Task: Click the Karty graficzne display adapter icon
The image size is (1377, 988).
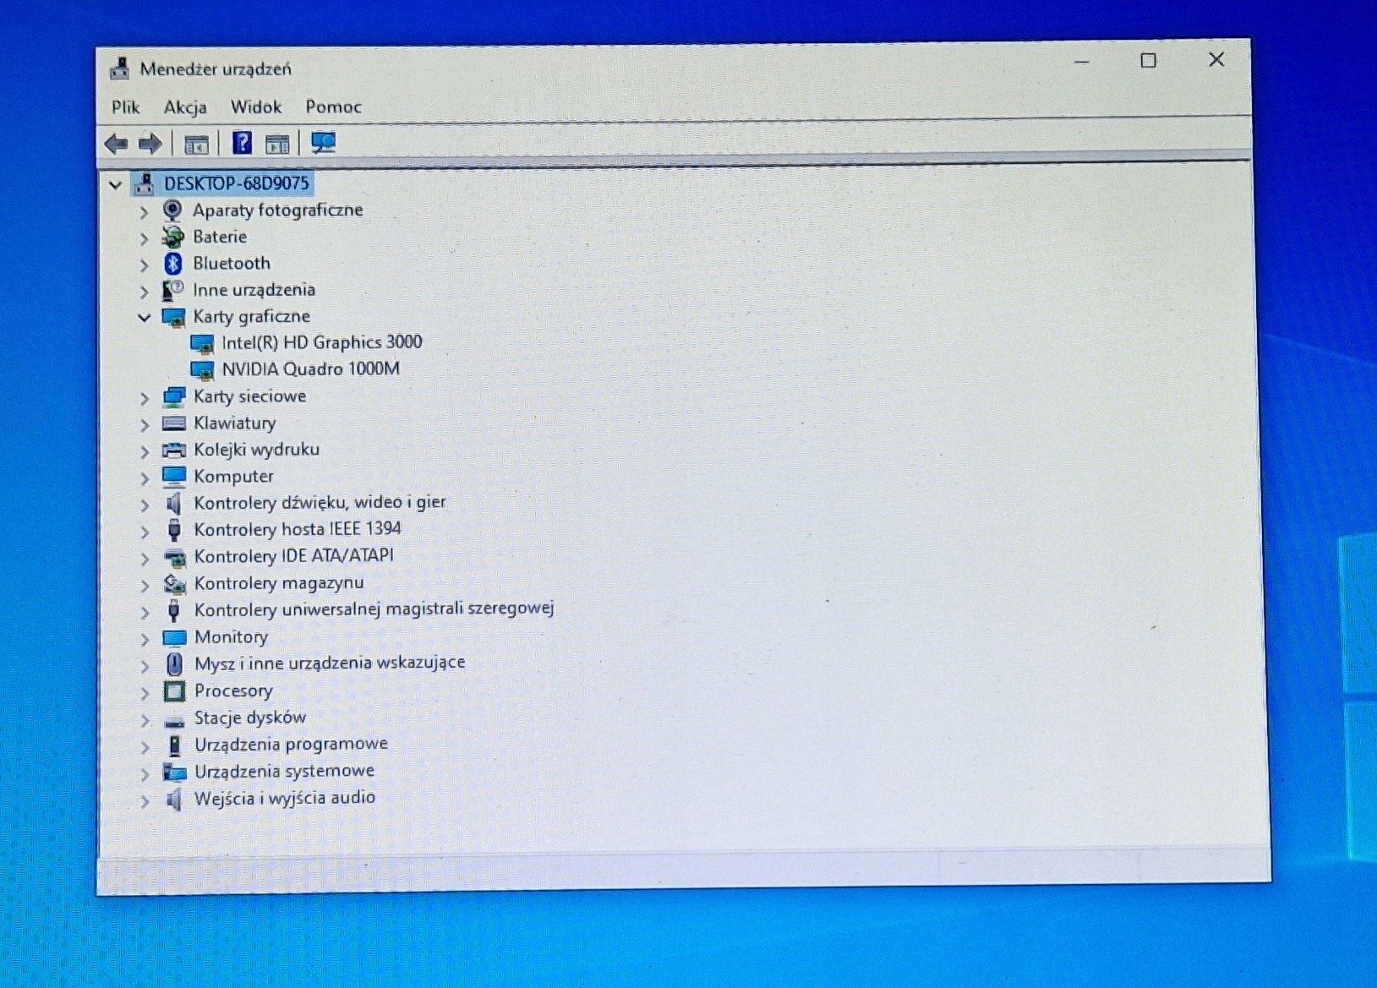Action: coord(173,317)
